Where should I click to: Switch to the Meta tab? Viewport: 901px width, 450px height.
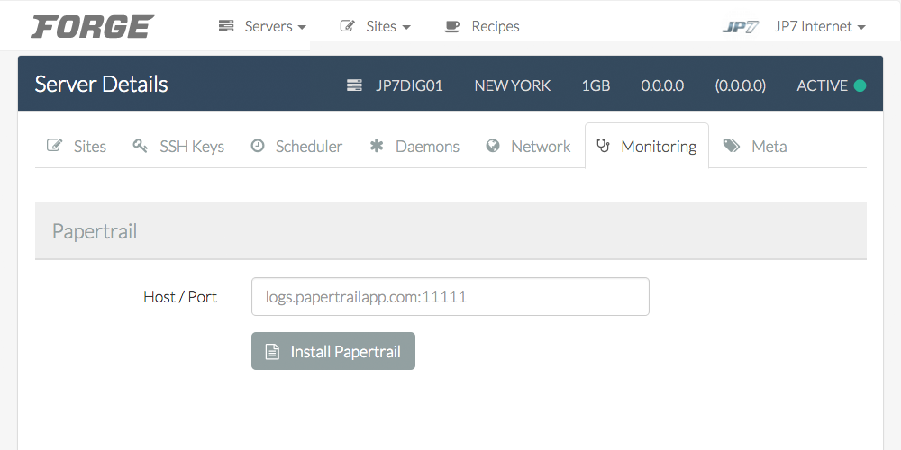pos(755,147)
